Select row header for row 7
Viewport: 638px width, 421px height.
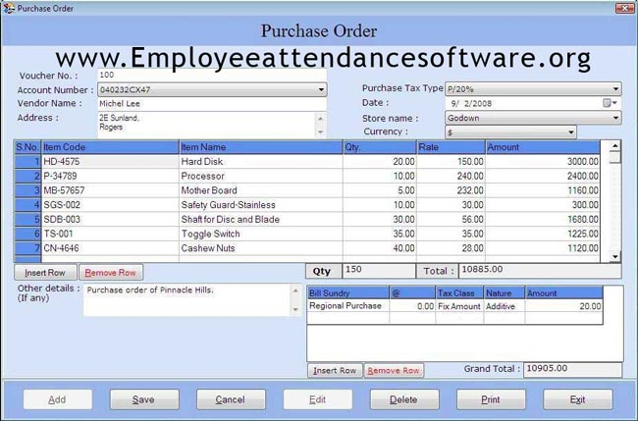pyautogui.click(x=27, y=248)
